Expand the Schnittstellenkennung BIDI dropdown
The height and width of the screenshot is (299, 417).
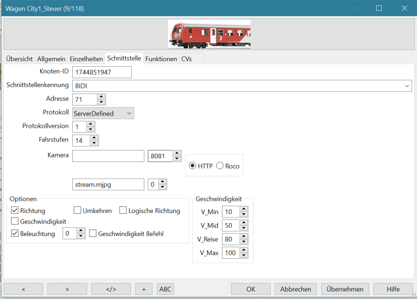(407, 86)
